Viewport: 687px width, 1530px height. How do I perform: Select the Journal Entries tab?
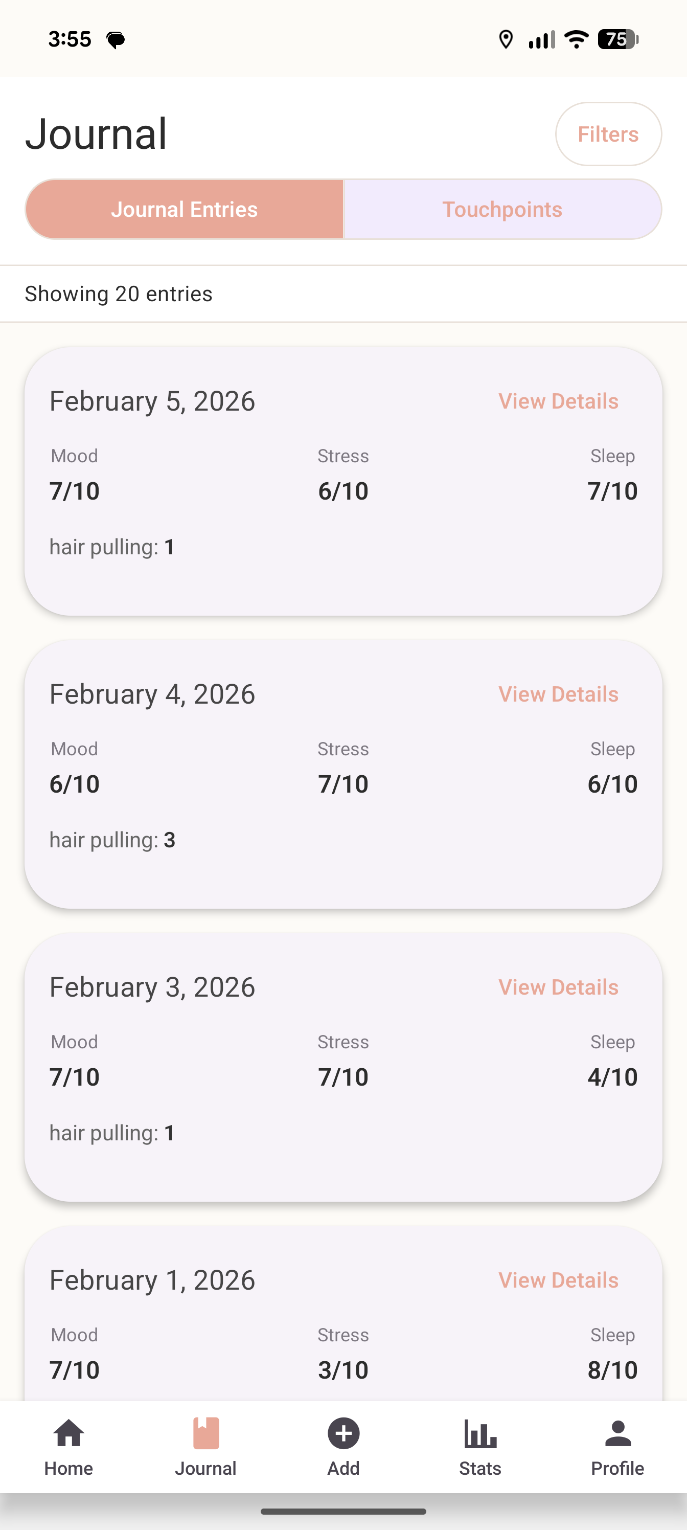pyautogui.click(x=185, y=210)
